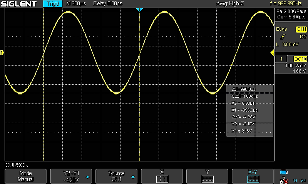Click the M 200µs timebase readout

(x=76, y=4)
